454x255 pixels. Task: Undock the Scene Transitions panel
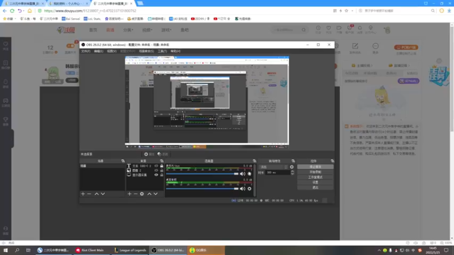tap(293, 161)
